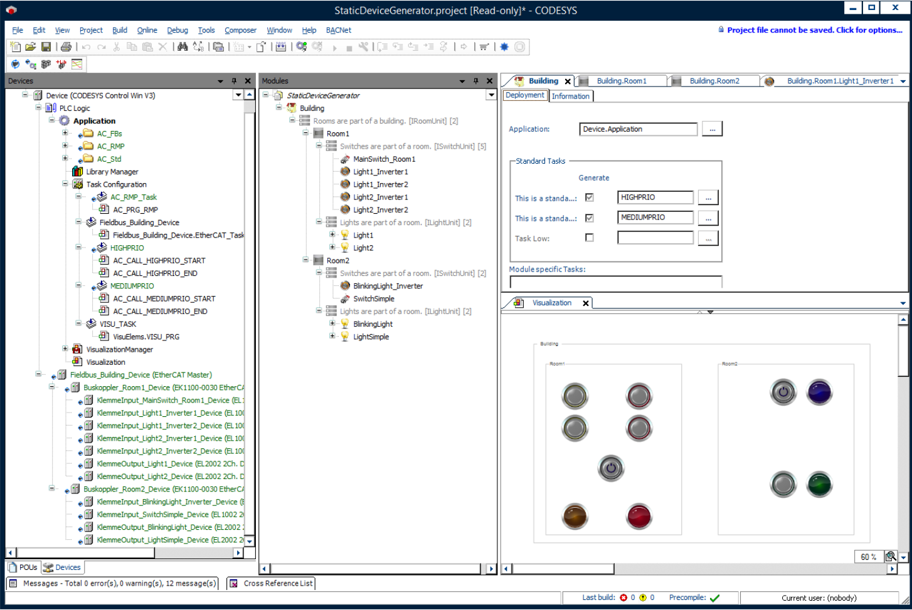Screen dimensions: 912x610
Task: Paste from clipboard via the toolbar icon
Action: point(146,46)
